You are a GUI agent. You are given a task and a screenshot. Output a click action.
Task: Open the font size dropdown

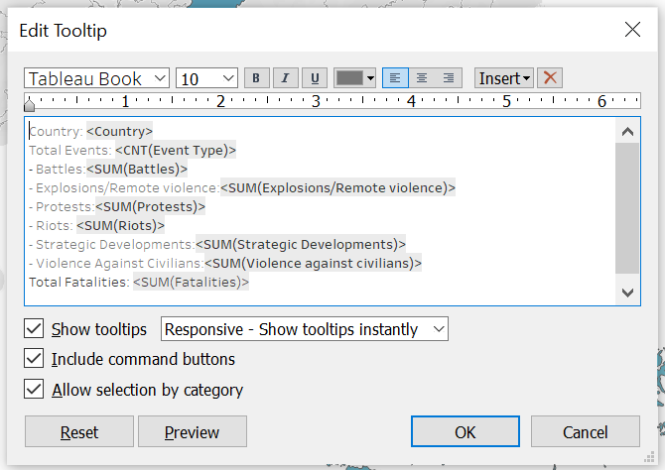(206, 78)
